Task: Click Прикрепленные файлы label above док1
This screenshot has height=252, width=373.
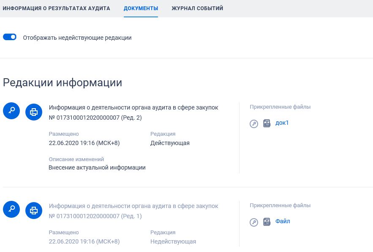Action: (280, 107)
